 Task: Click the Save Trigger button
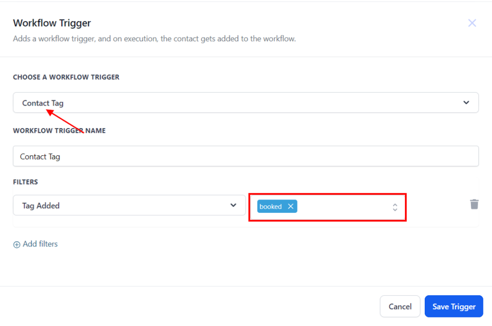click(x=454, y=306)
